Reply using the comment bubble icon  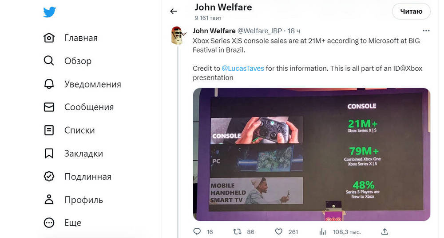[x=197, y=231]
